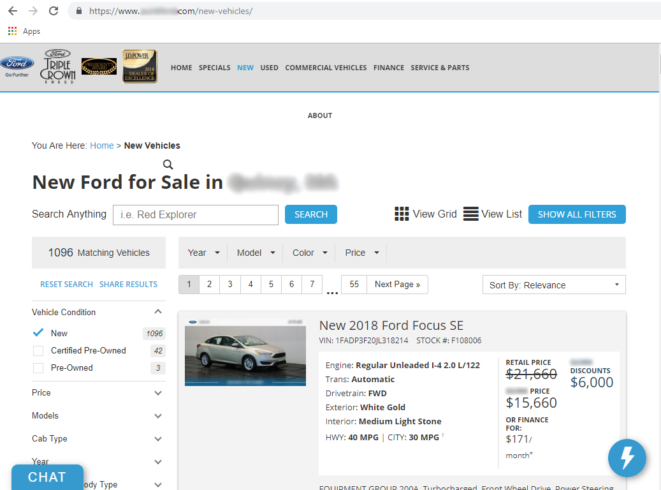Uncheck the New vehicle condition filter
This screenshot has width=661, height=490.
38,333
